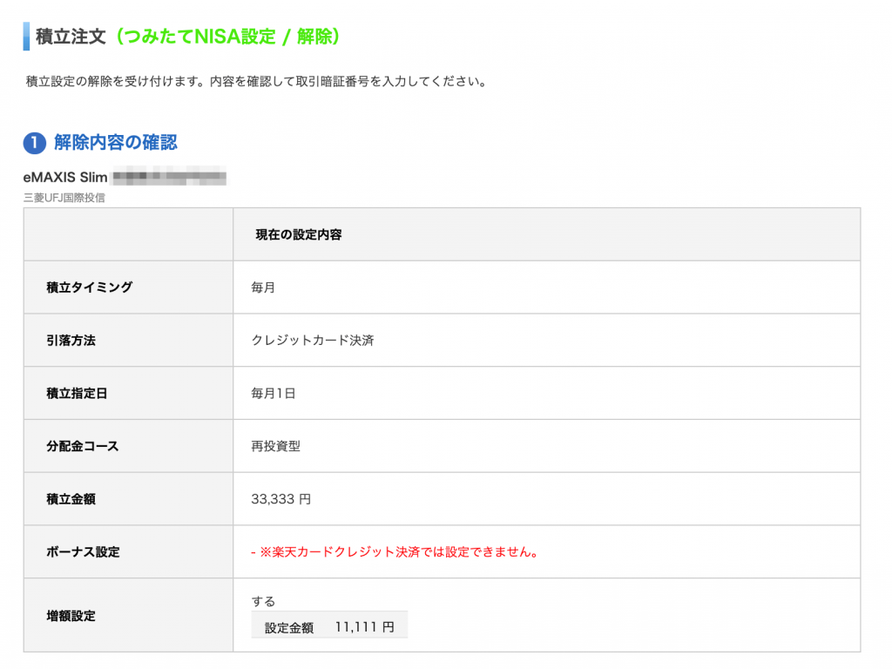Click the 再投資型 distribution value
The height and width of the screenshot is (669, 892).
click(x=267, y=444)
